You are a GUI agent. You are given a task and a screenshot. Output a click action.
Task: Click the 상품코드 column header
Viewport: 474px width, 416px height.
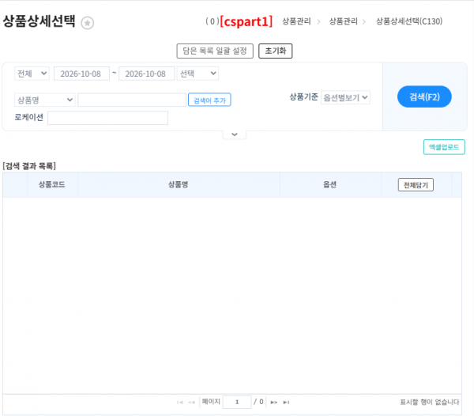tap(52, 184)
